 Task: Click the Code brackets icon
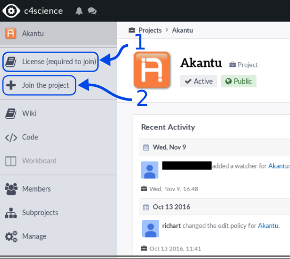(x=11, y=137)
